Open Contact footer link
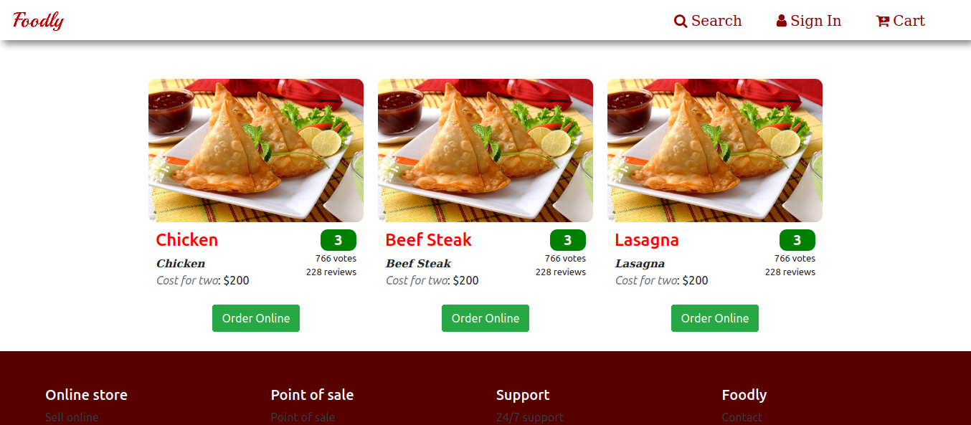 coord(742,417)
